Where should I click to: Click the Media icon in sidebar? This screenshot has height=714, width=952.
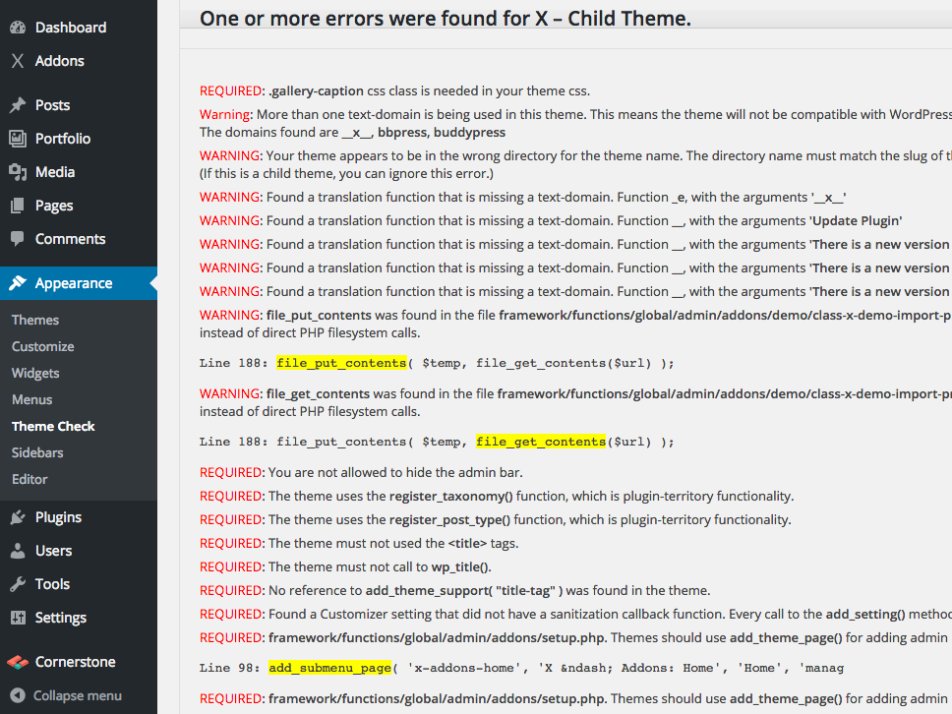click(18, 172)
